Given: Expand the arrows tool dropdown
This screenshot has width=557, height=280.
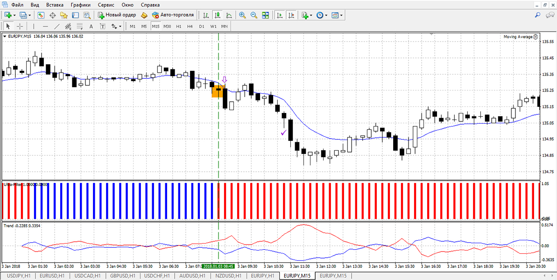Looking at the screenshot, I should tap(120, 26).
